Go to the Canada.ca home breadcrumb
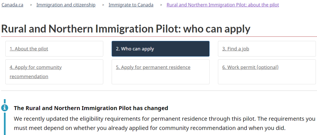This screenshot has height=135, width=317. pos(12,5)
